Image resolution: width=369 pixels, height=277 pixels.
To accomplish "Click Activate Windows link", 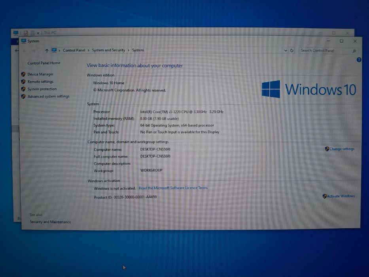I will click(x=341, y=196).
